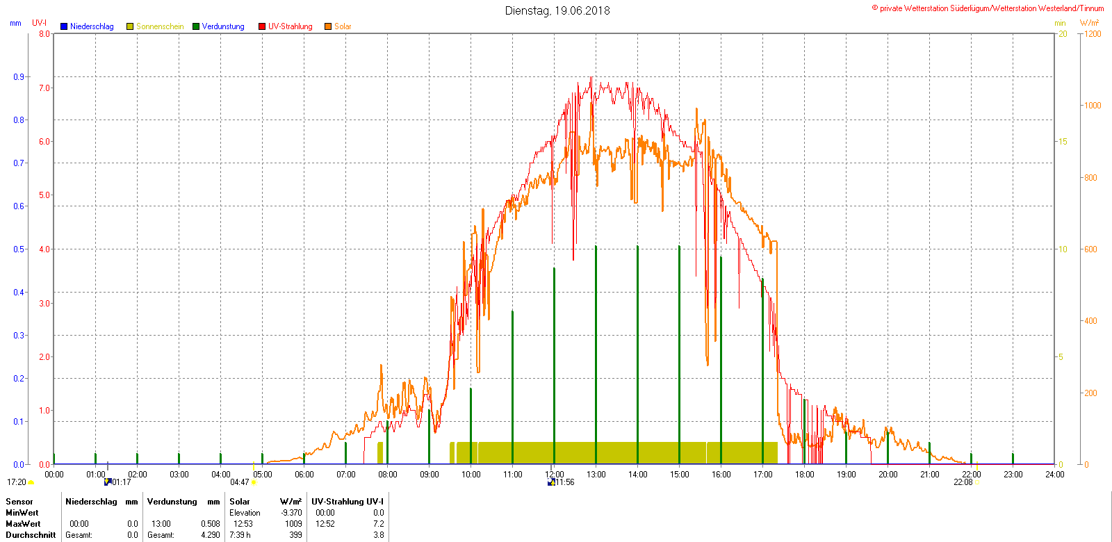Click the 24:00 time axis label
This screenshot has width=1112, height=542.
(x=1055, y=475)
